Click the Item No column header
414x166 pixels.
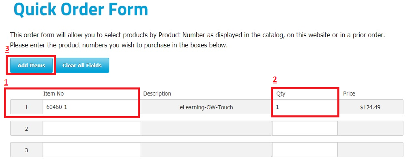point(54,94)
